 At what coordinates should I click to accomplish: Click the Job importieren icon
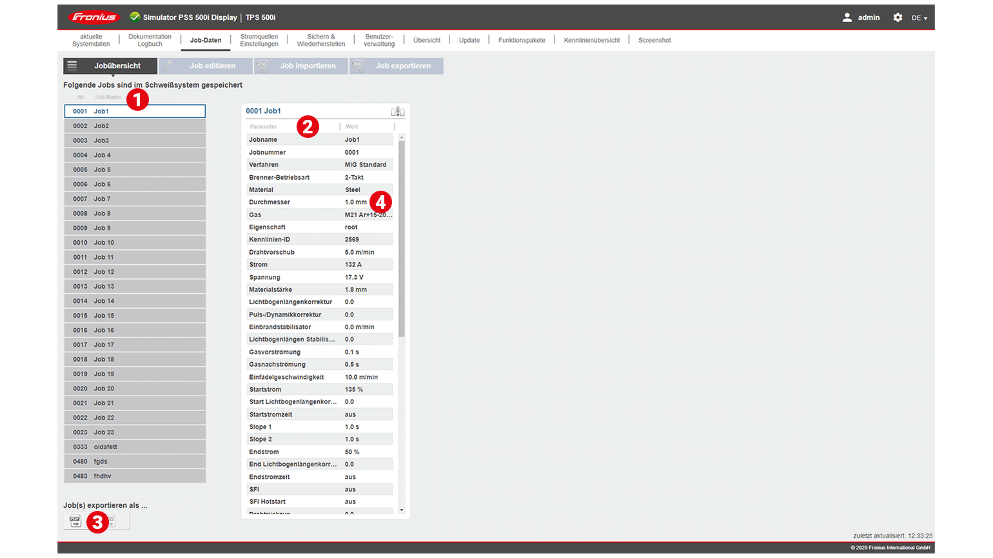[262, 66]
